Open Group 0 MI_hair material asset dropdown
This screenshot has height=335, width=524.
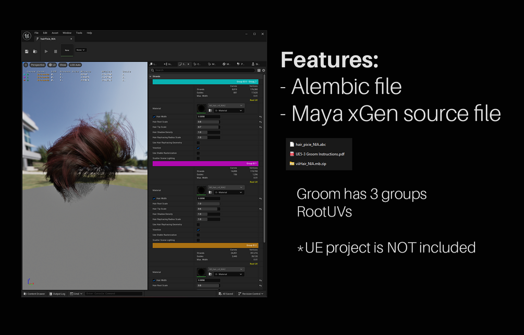[226, 105]
